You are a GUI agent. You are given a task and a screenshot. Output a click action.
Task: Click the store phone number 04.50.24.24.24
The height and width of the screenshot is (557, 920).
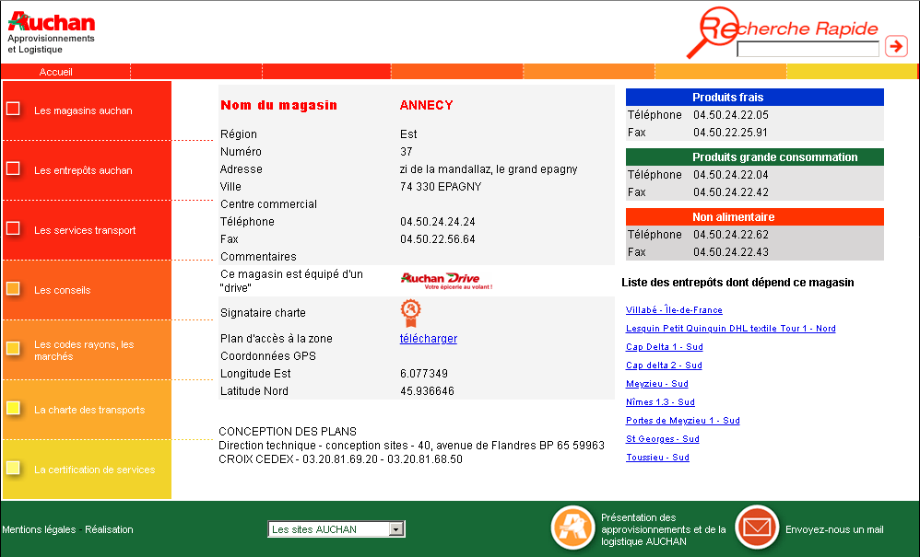tap(438, 222)
